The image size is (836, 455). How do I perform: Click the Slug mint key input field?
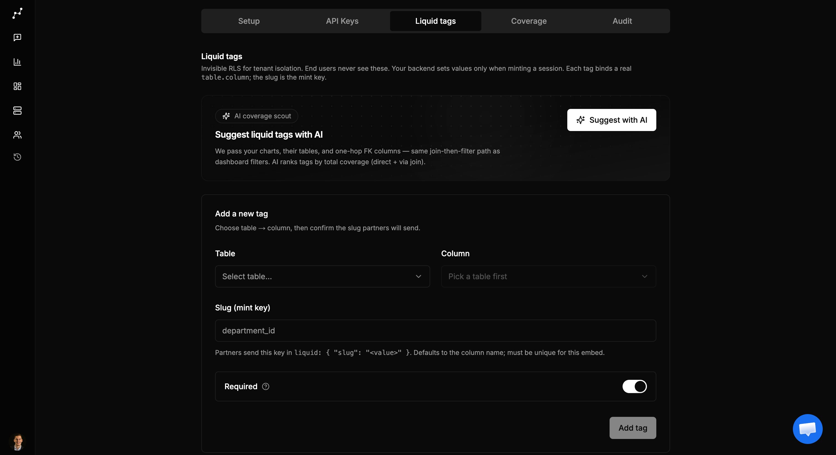[x=435, y=331]
